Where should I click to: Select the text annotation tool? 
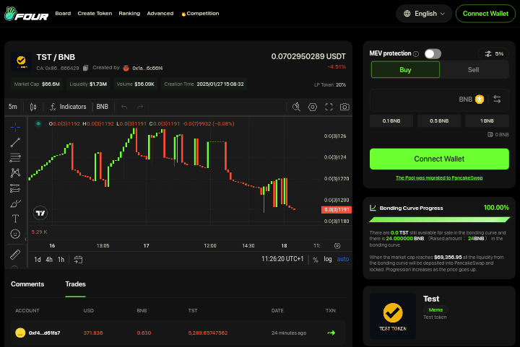[15, 219]
